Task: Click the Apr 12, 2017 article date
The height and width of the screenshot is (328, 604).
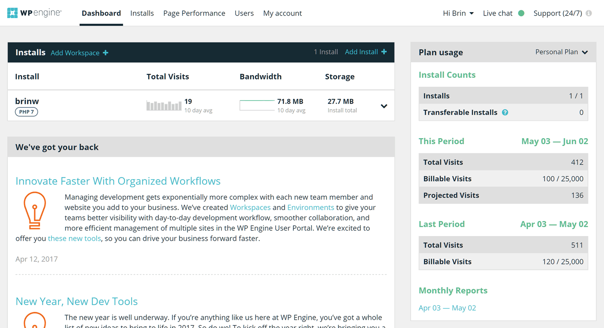Action: point(37,259)
